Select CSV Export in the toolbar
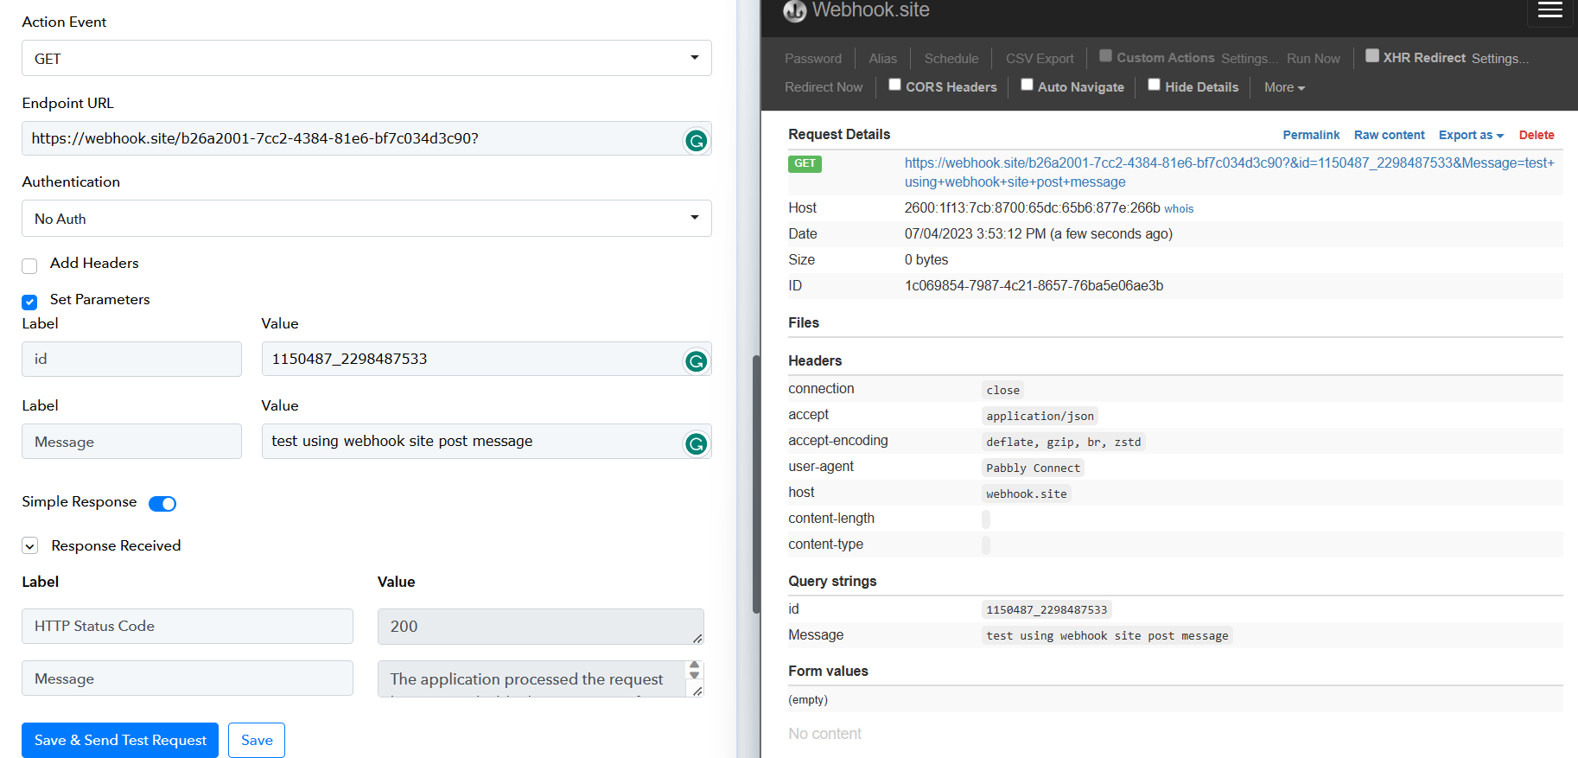Image resolution: width=1578 pixels, height=758 pixels. pyautogui.click(x=1040, y=59)
